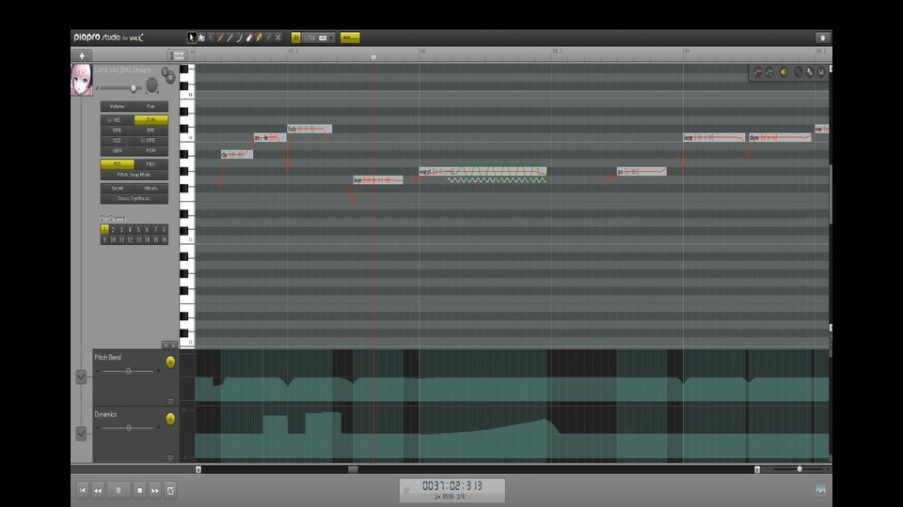Open the Growl parameter
The width and height of the screenshot is (903, 507).
[117, 188]
